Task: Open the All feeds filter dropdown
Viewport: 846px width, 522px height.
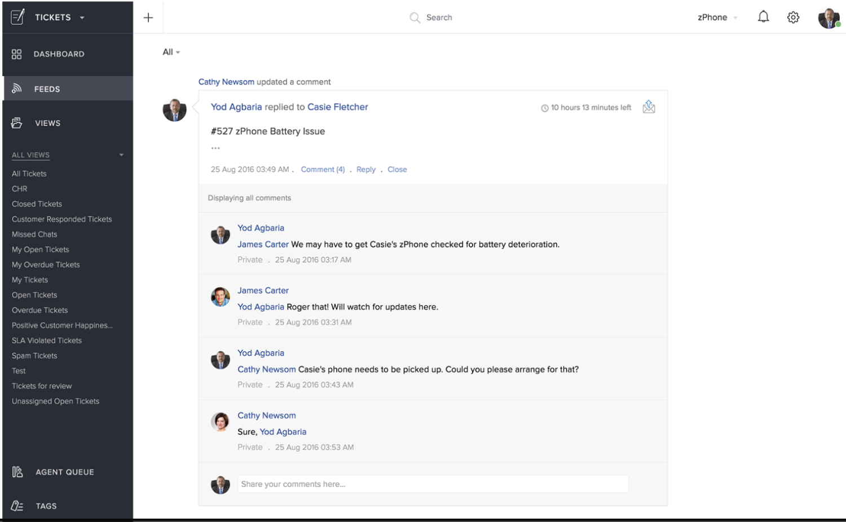Action: [x=171, y=52]
